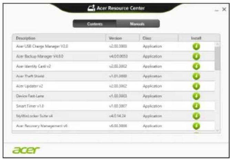Select the MyWinLocker Suite v4 text
230x159 pixels.
34,116
